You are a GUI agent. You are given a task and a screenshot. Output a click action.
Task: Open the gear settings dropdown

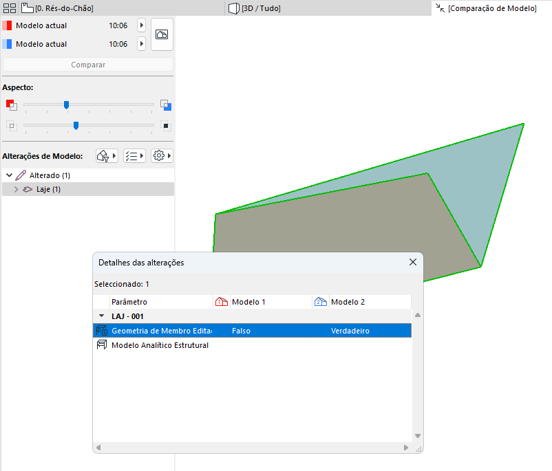[x=162, y=155]
